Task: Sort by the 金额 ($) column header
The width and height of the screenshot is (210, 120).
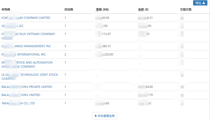Action: click(143, 9)
